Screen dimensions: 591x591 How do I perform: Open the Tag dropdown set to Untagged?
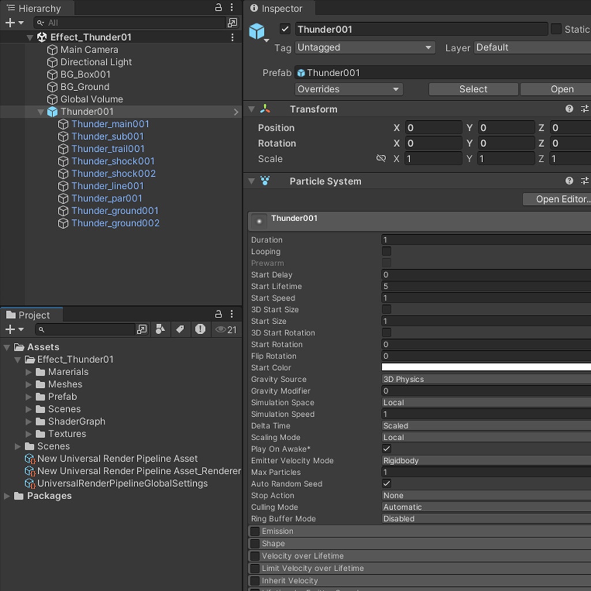(365, 48)
